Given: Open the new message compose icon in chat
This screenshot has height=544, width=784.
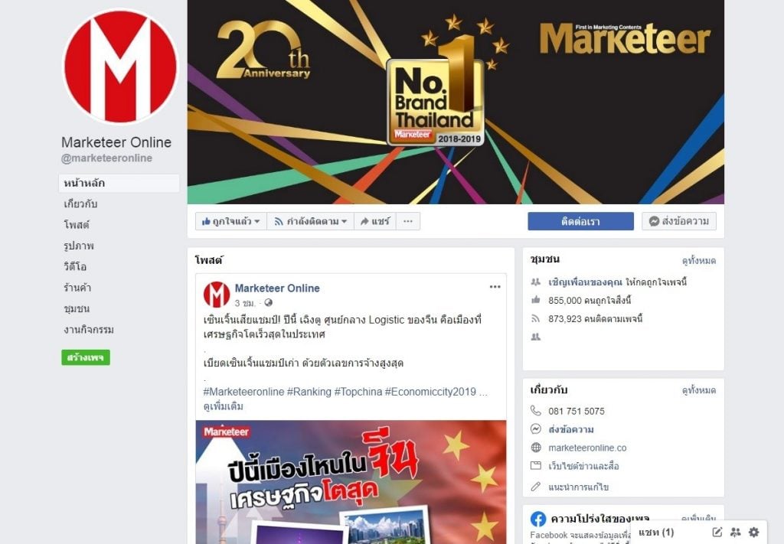Looking at the screenshot, I should (717, 532).
